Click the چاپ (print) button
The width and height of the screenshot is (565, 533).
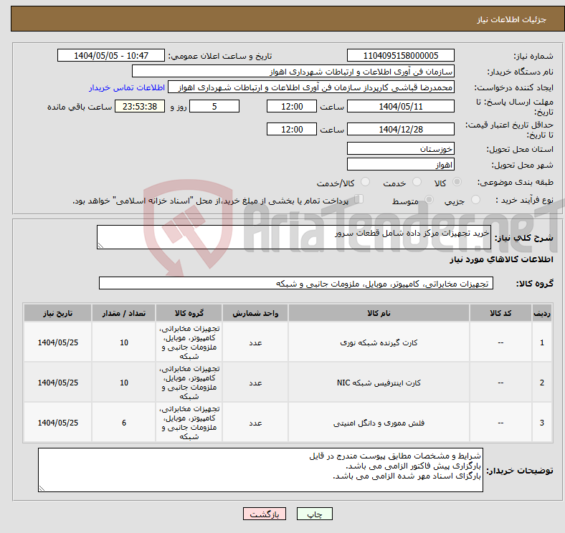click(x=314, y=514)
